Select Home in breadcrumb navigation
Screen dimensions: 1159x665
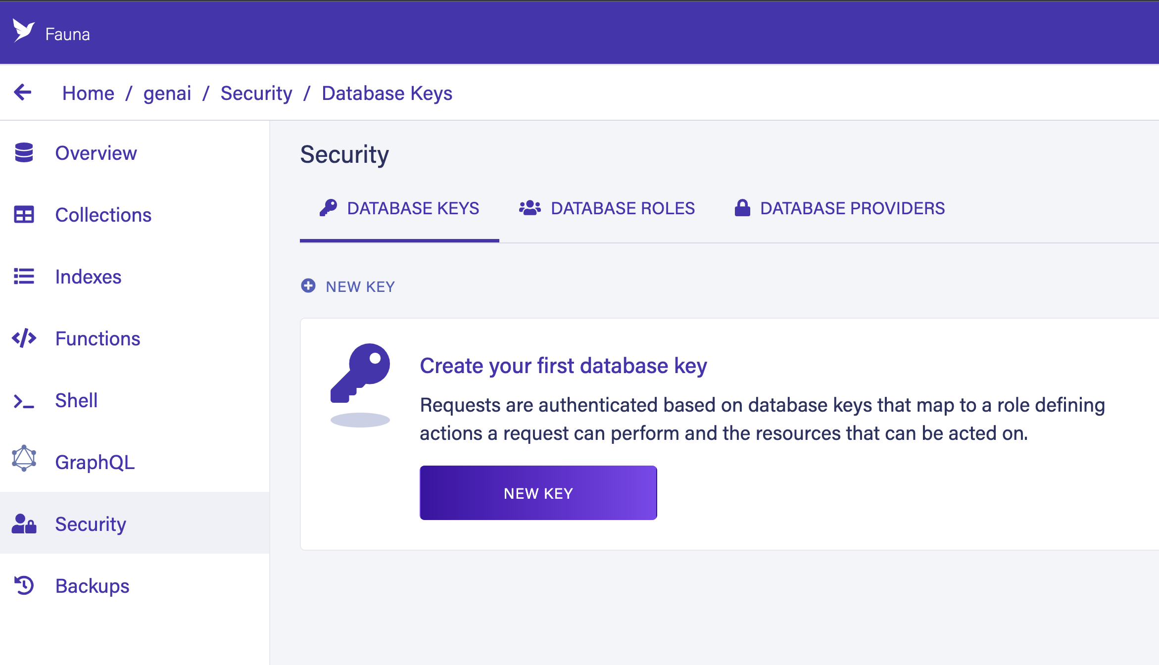(89, 93)
